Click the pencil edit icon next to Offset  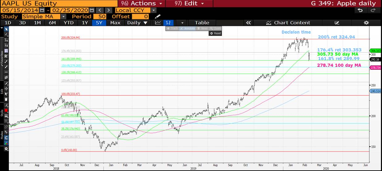click(157, 16)
